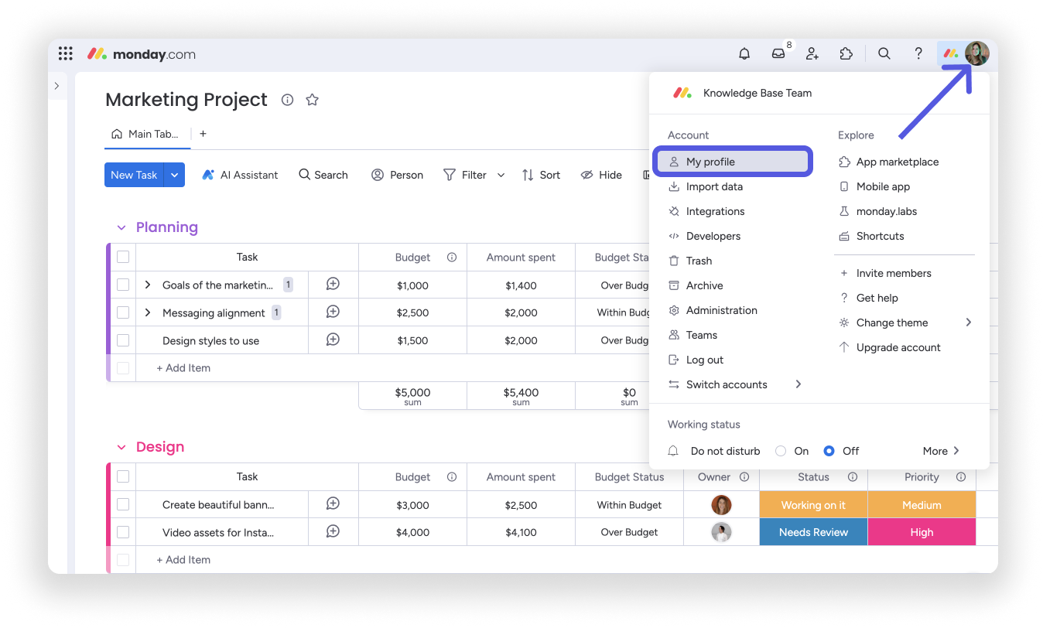Open the inbox with 8 badge
The image size is (1043, 628).
(778, 53)
